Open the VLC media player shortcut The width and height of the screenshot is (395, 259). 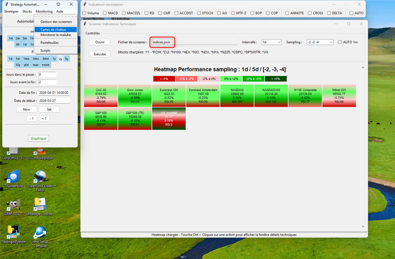[x=40, y=152]
